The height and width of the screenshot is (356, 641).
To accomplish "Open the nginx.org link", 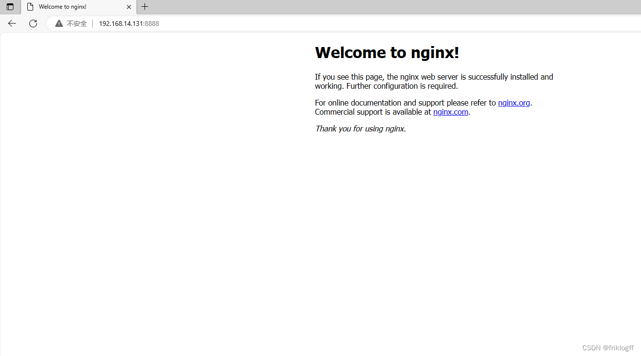I will tap(514, 103).
